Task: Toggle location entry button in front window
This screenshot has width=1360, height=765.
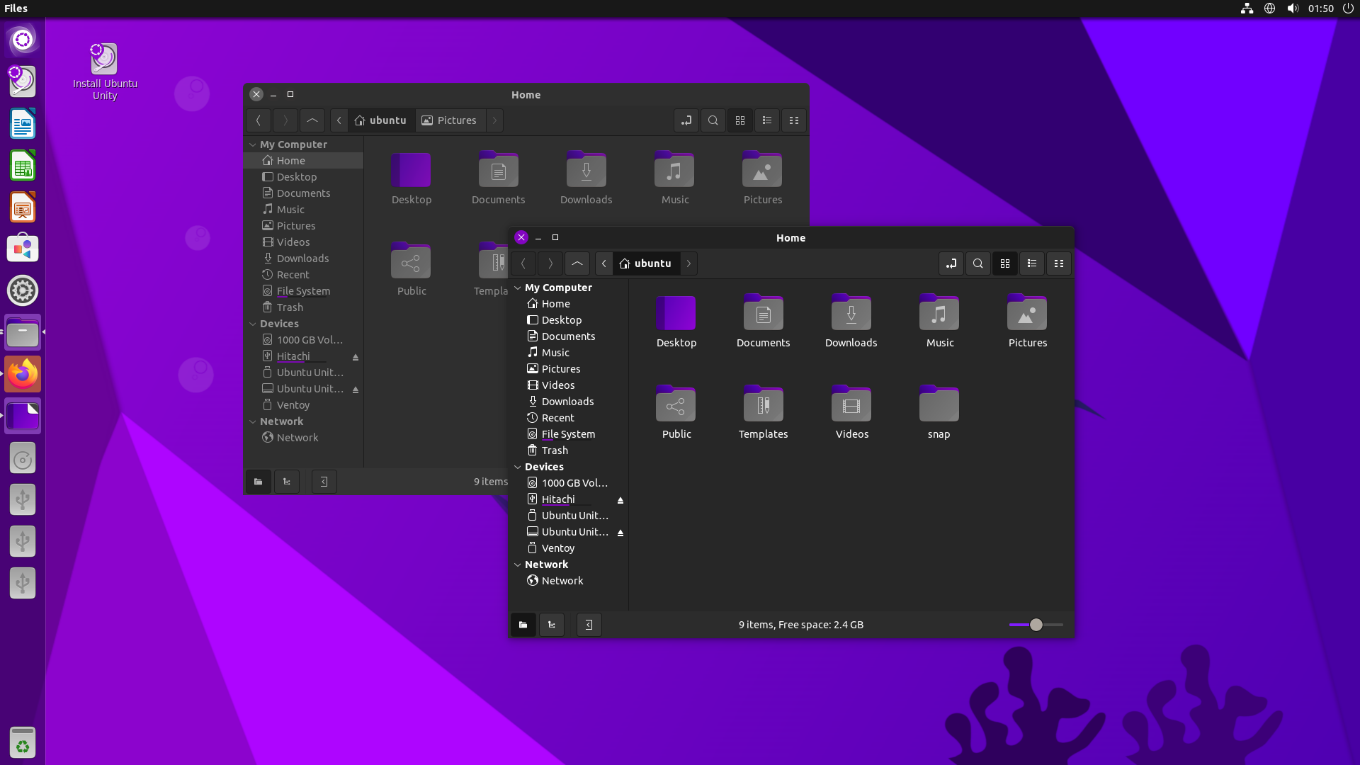Action: coord(951,263)
